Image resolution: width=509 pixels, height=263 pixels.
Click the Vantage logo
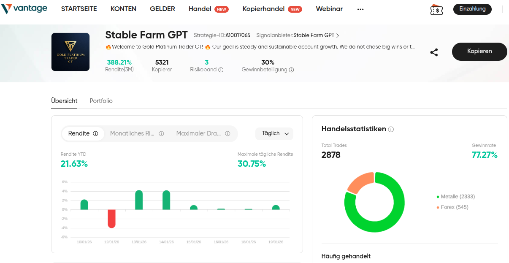pos(24,9)
